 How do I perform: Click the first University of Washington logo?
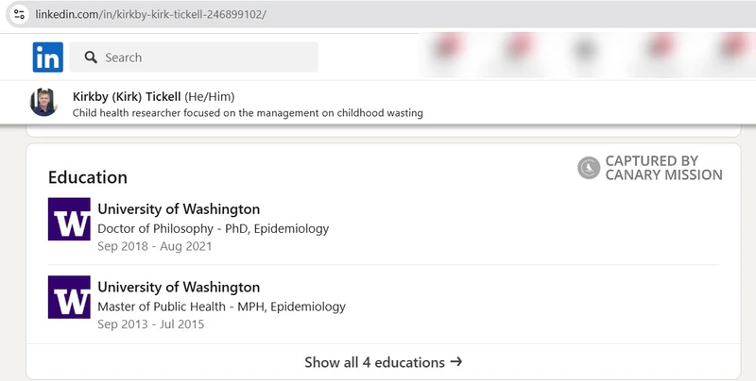point(69,219)
